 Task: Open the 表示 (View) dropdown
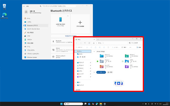[124, 47]
